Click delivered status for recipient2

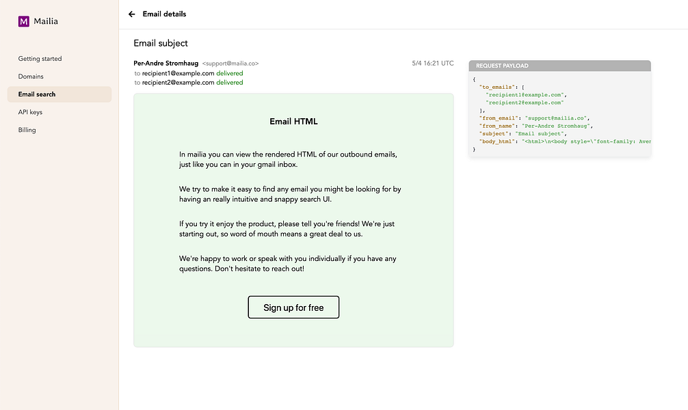[230, 83]
